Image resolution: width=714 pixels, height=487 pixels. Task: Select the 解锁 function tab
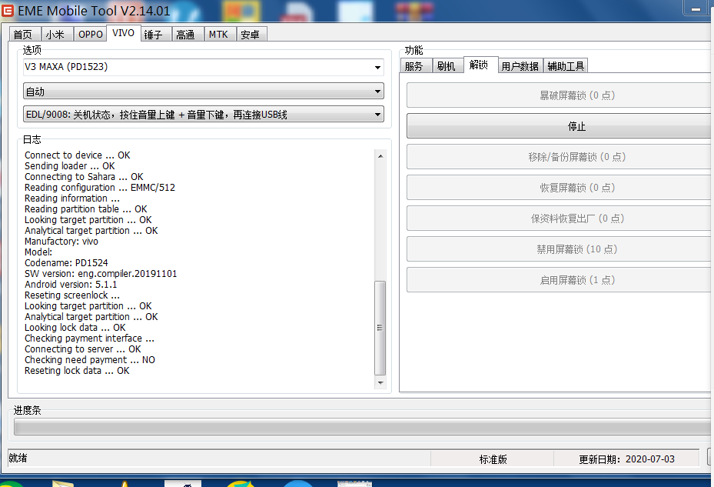[480, 65]
